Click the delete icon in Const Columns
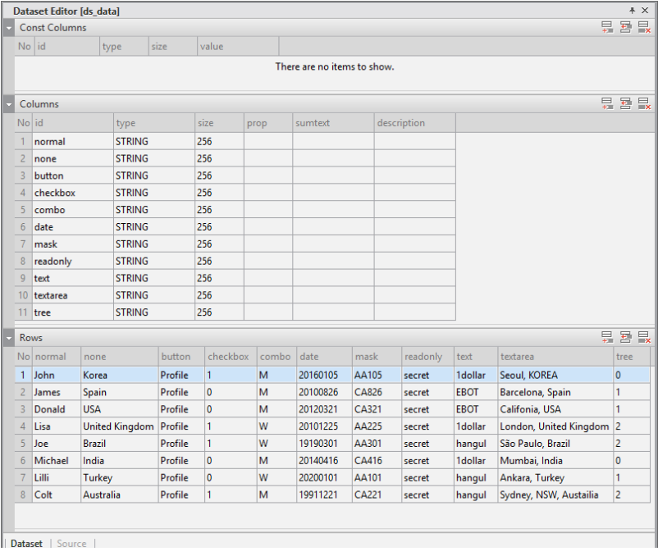 point(644,27)
